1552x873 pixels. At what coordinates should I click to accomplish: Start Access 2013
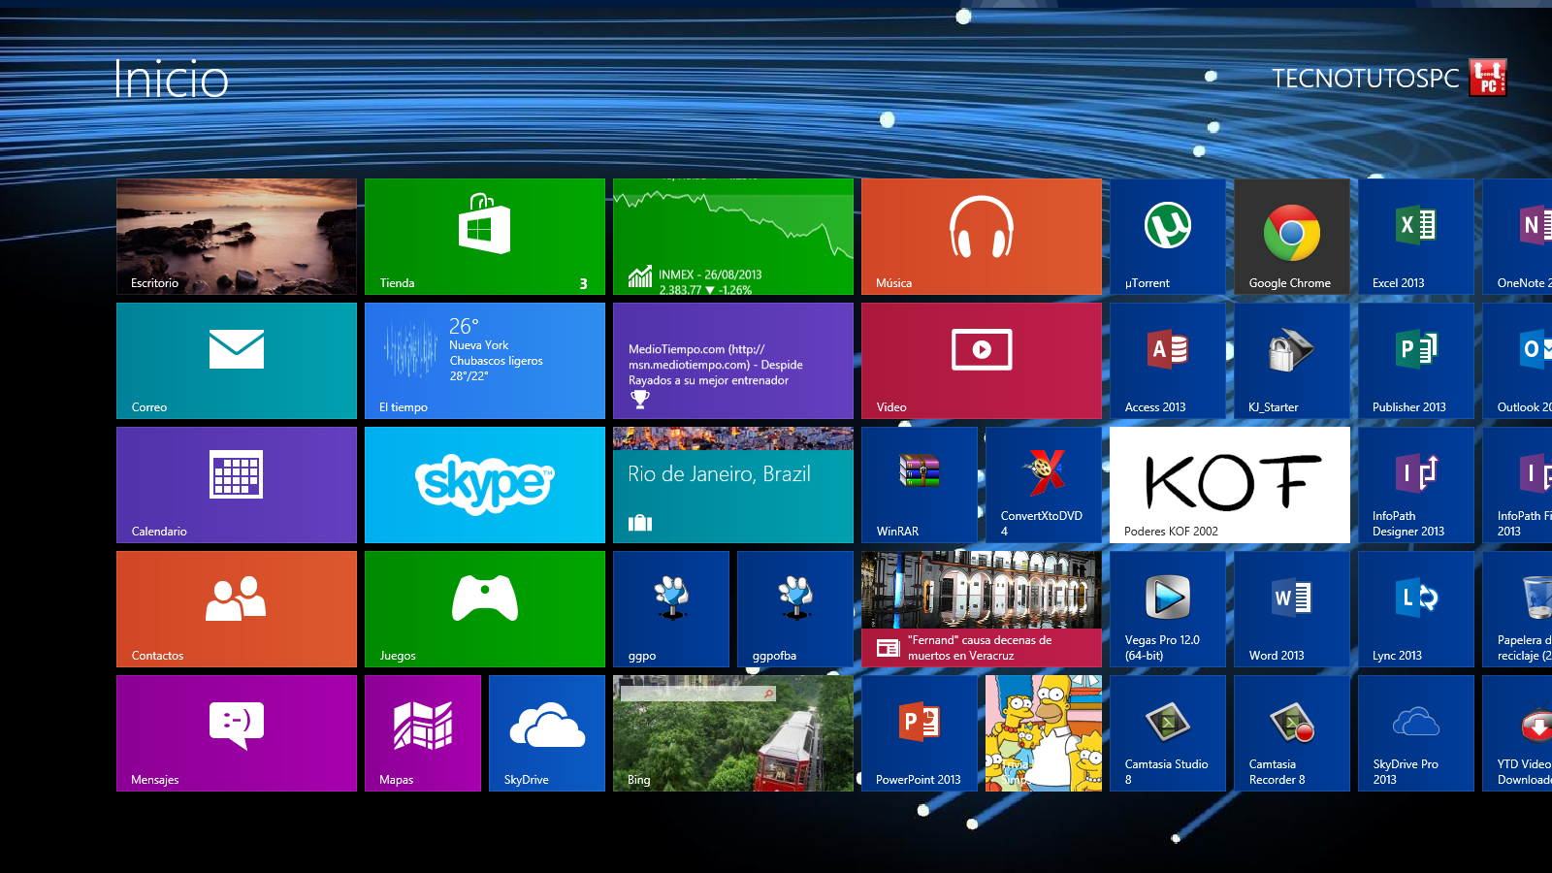pyautogui.click(x=1167, y=360)
